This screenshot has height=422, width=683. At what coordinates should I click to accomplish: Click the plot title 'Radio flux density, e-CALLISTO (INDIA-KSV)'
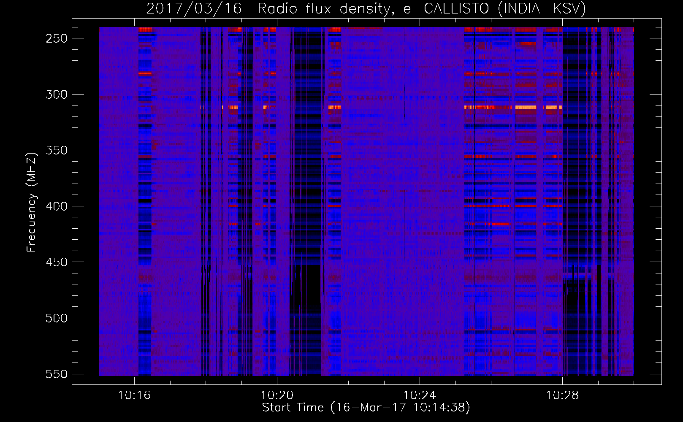click(421, 8)
